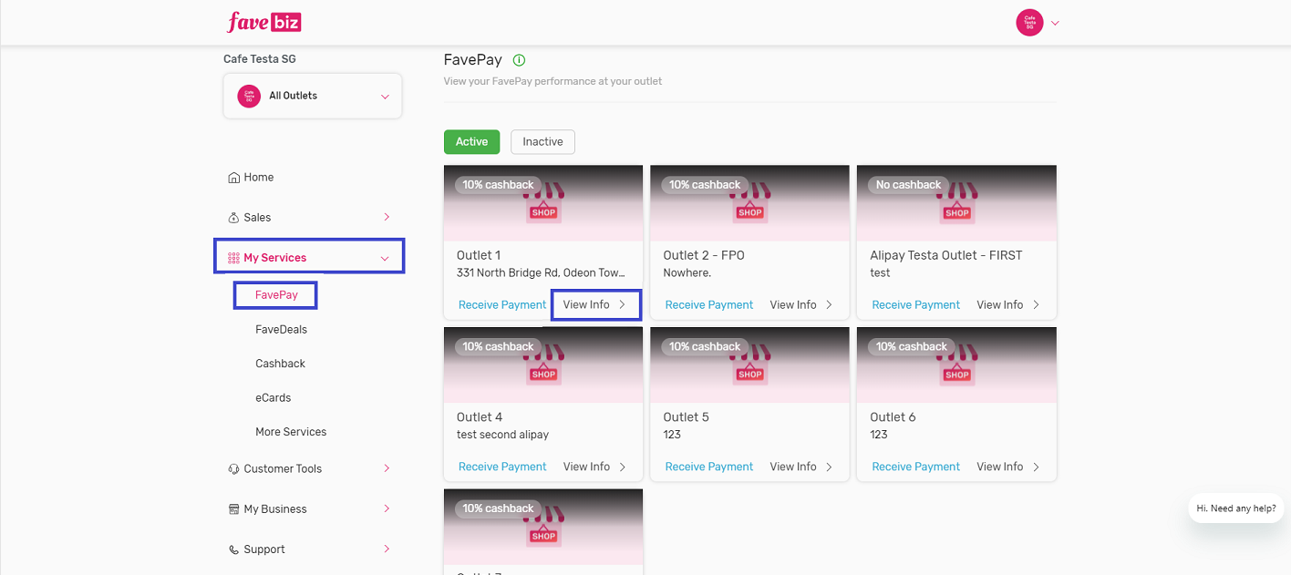1291x575 pixels.
Task: View Info for Outlet 5
Action: pyautogui.click(x=795, y=466)
